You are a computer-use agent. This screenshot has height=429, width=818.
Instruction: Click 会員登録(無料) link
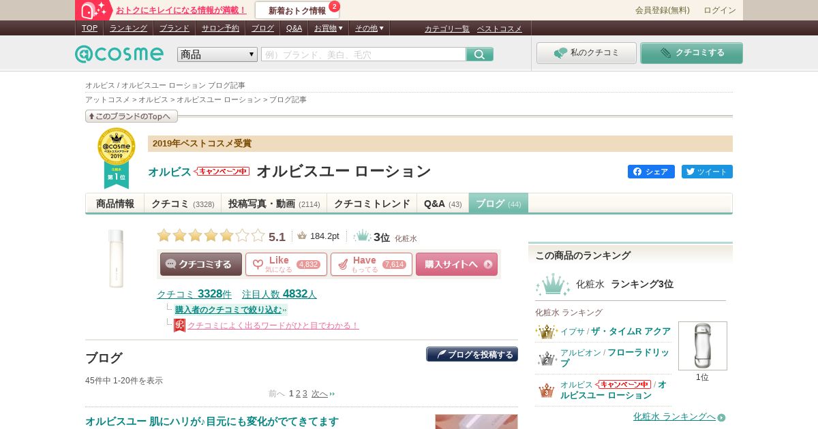tap(663, 10)
